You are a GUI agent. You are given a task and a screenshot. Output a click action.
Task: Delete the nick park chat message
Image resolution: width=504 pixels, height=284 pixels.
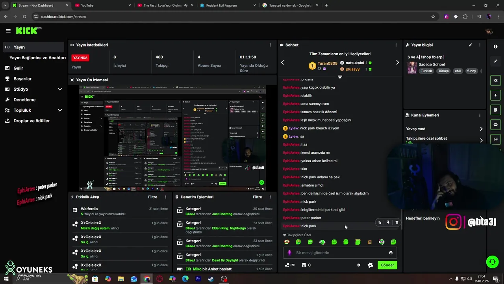pos(397,222)
